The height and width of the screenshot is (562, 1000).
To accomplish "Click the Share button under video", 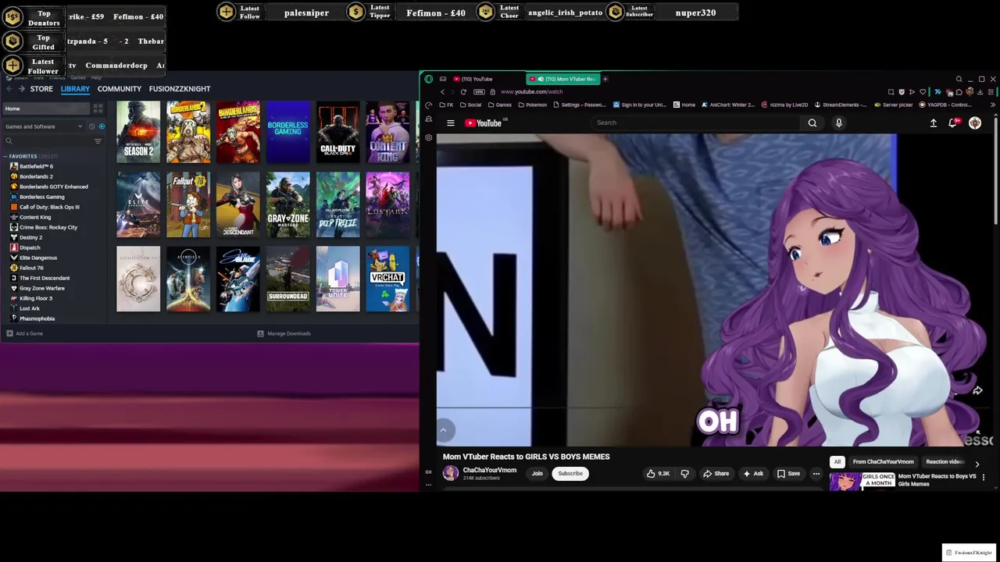I will (x=716, y=473).
